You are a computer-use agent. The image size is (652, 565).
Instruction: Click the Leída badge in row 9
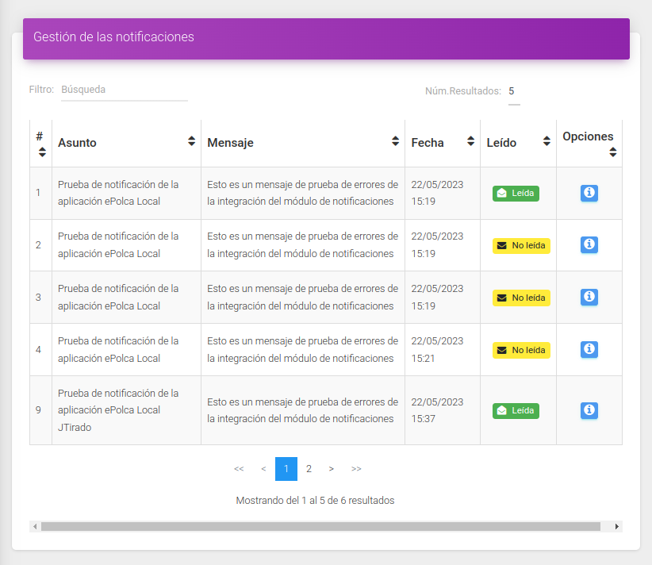[x=516, y=410]
